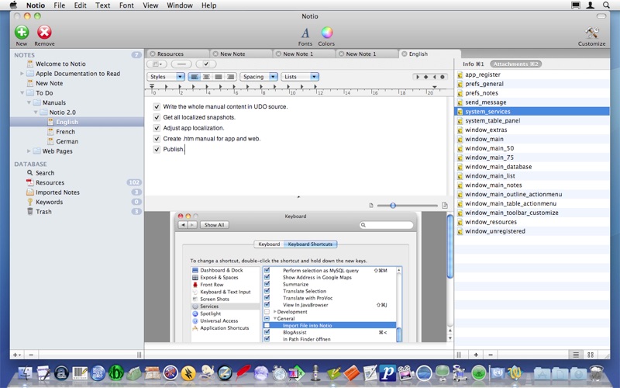Uncheck 'Adjust app localization' item
This screenshot has width=620, height=388.
click(x=157, y=128)
